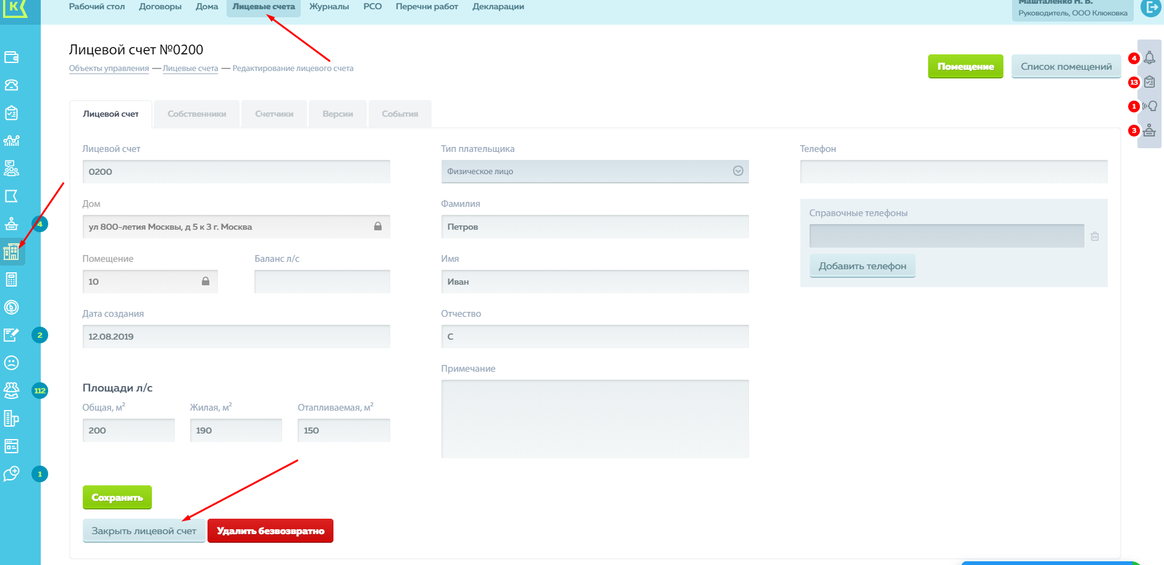1164x565 pixels.
Task: Open the flag icon in sidebar
Action: (12, 196)
